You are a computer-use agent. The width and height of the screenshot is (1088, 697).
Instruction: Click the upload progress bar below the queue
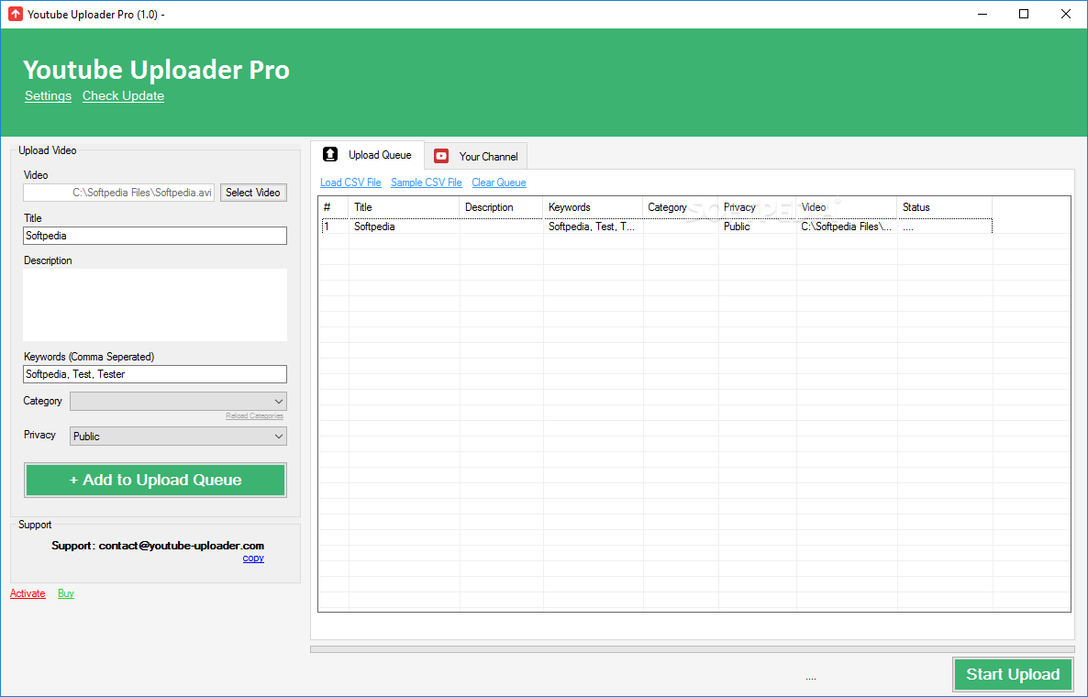tap(692, 649)
